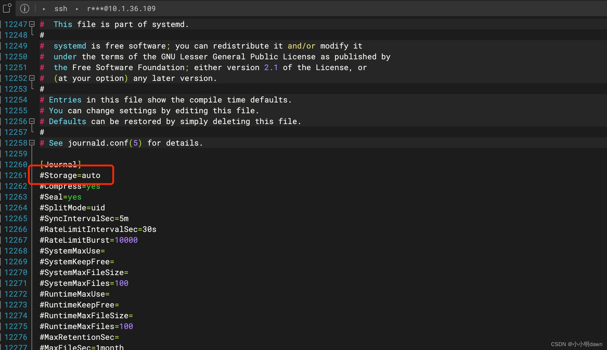The height and width of the screenshot is (350, 607).
Task: Place the cursor on the #Compress=yes line
Action: click(70, 186)
